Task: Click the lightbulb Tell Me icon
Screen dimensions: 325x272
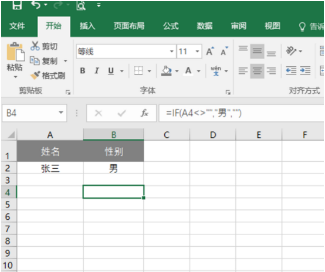Action: 302,27
